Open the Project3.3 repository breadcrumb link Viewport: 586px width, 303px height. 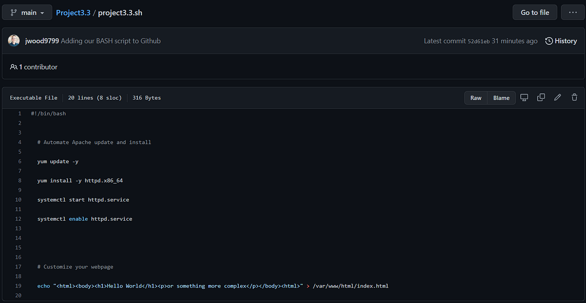pyautogui.click(x=73, y=13)
